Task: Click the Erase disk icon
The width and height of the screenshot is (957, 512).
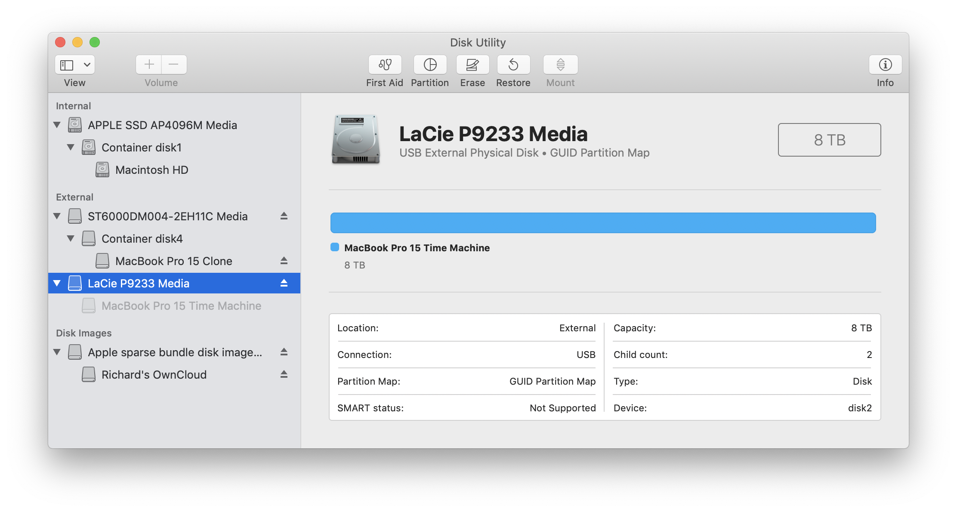Action: (472, 65)
